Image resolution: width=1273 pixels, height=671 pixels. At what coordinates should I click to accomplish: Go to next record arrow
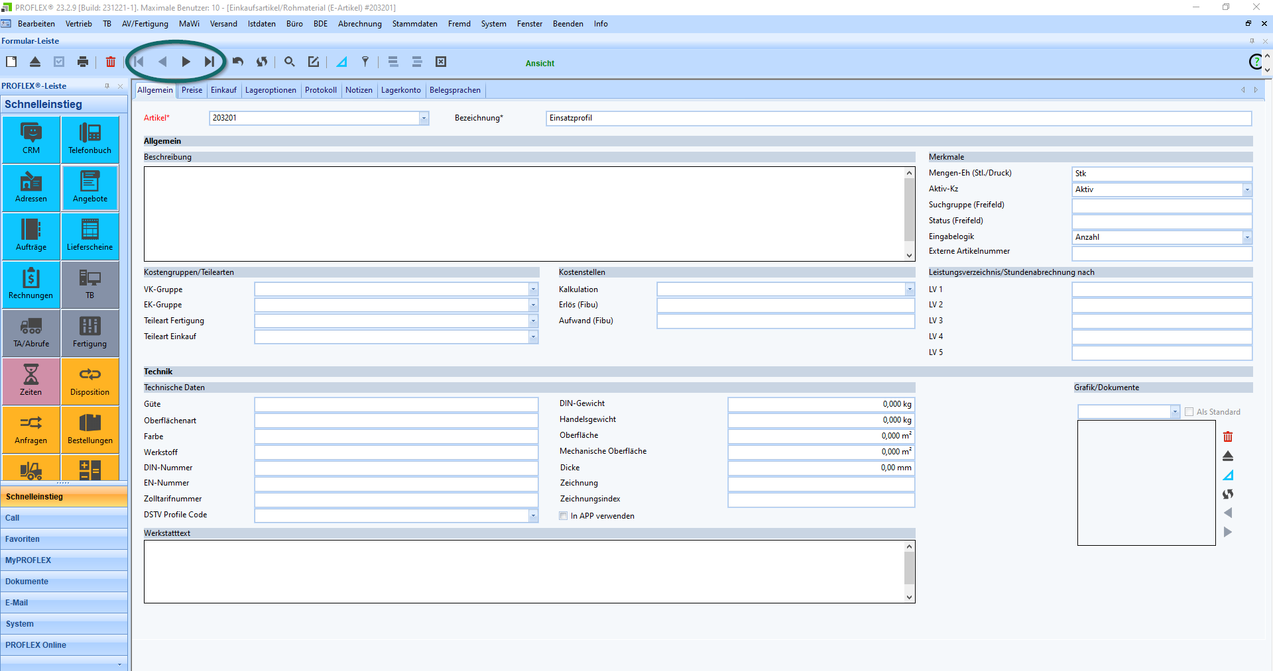click(x=186, y=62)
